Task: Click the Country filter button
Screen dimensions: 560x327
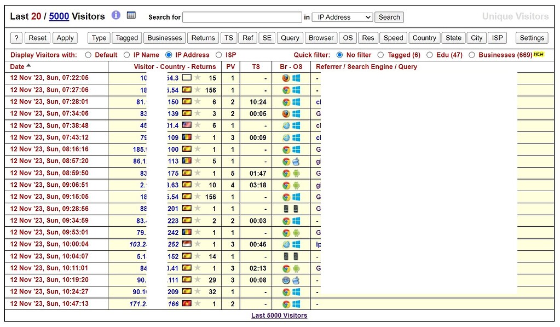Action: 424,38
